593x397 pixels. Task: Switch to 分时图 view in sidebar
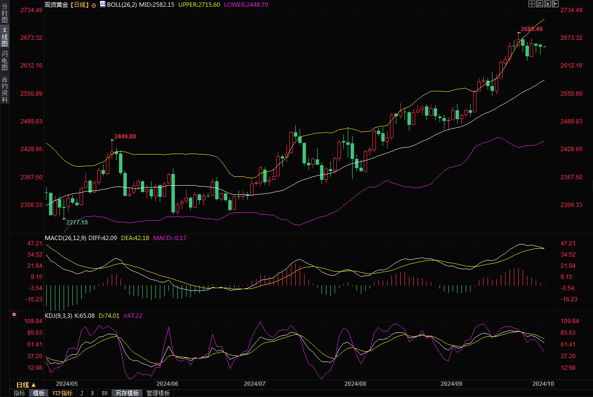pyautogui.click(x=4, y=14)
